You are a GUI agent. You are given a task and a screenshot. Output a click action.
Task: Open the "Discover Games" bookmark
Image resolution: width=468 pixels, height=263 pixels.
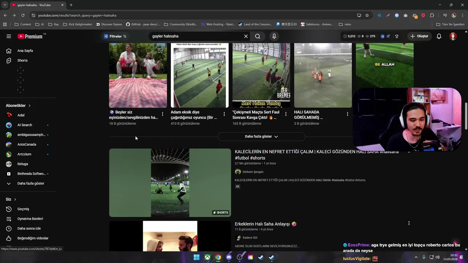pyautogui.click(x=109, y=24)
